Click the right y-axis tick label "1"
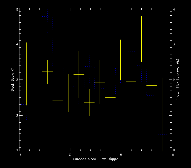This screenshot has height=168, width=191. 174,115
